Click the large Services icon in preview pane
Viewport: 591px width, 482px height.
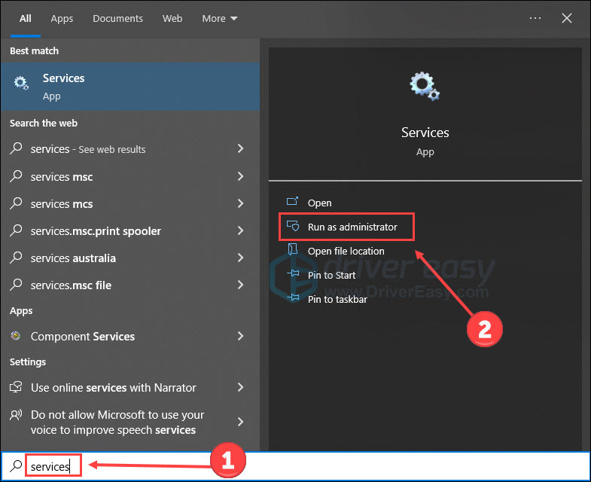click(x=425, y=87)
